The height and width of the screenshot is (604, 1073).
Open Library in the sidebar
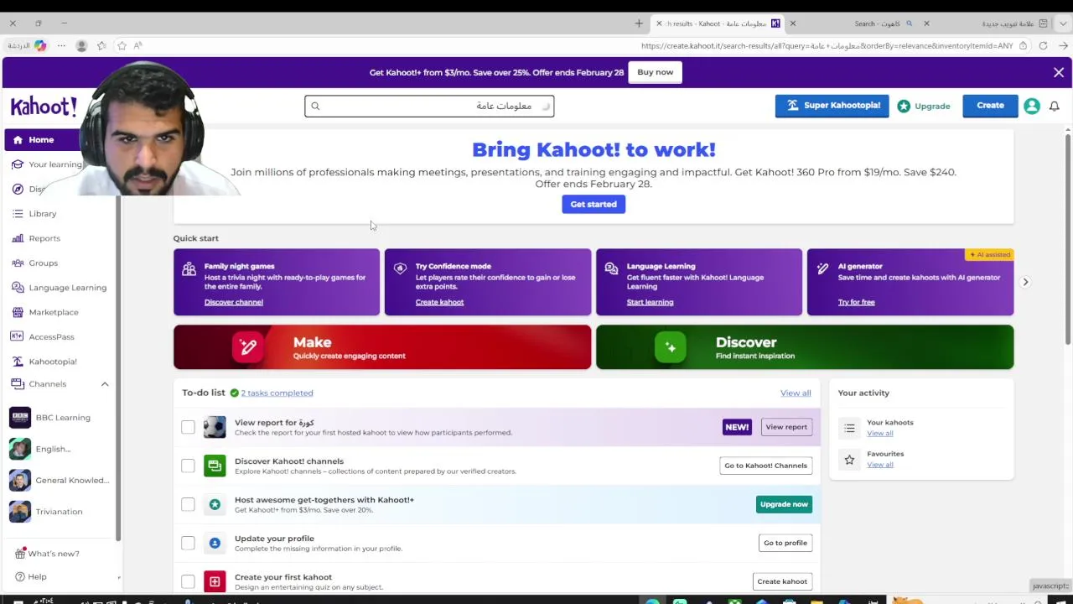43,214
